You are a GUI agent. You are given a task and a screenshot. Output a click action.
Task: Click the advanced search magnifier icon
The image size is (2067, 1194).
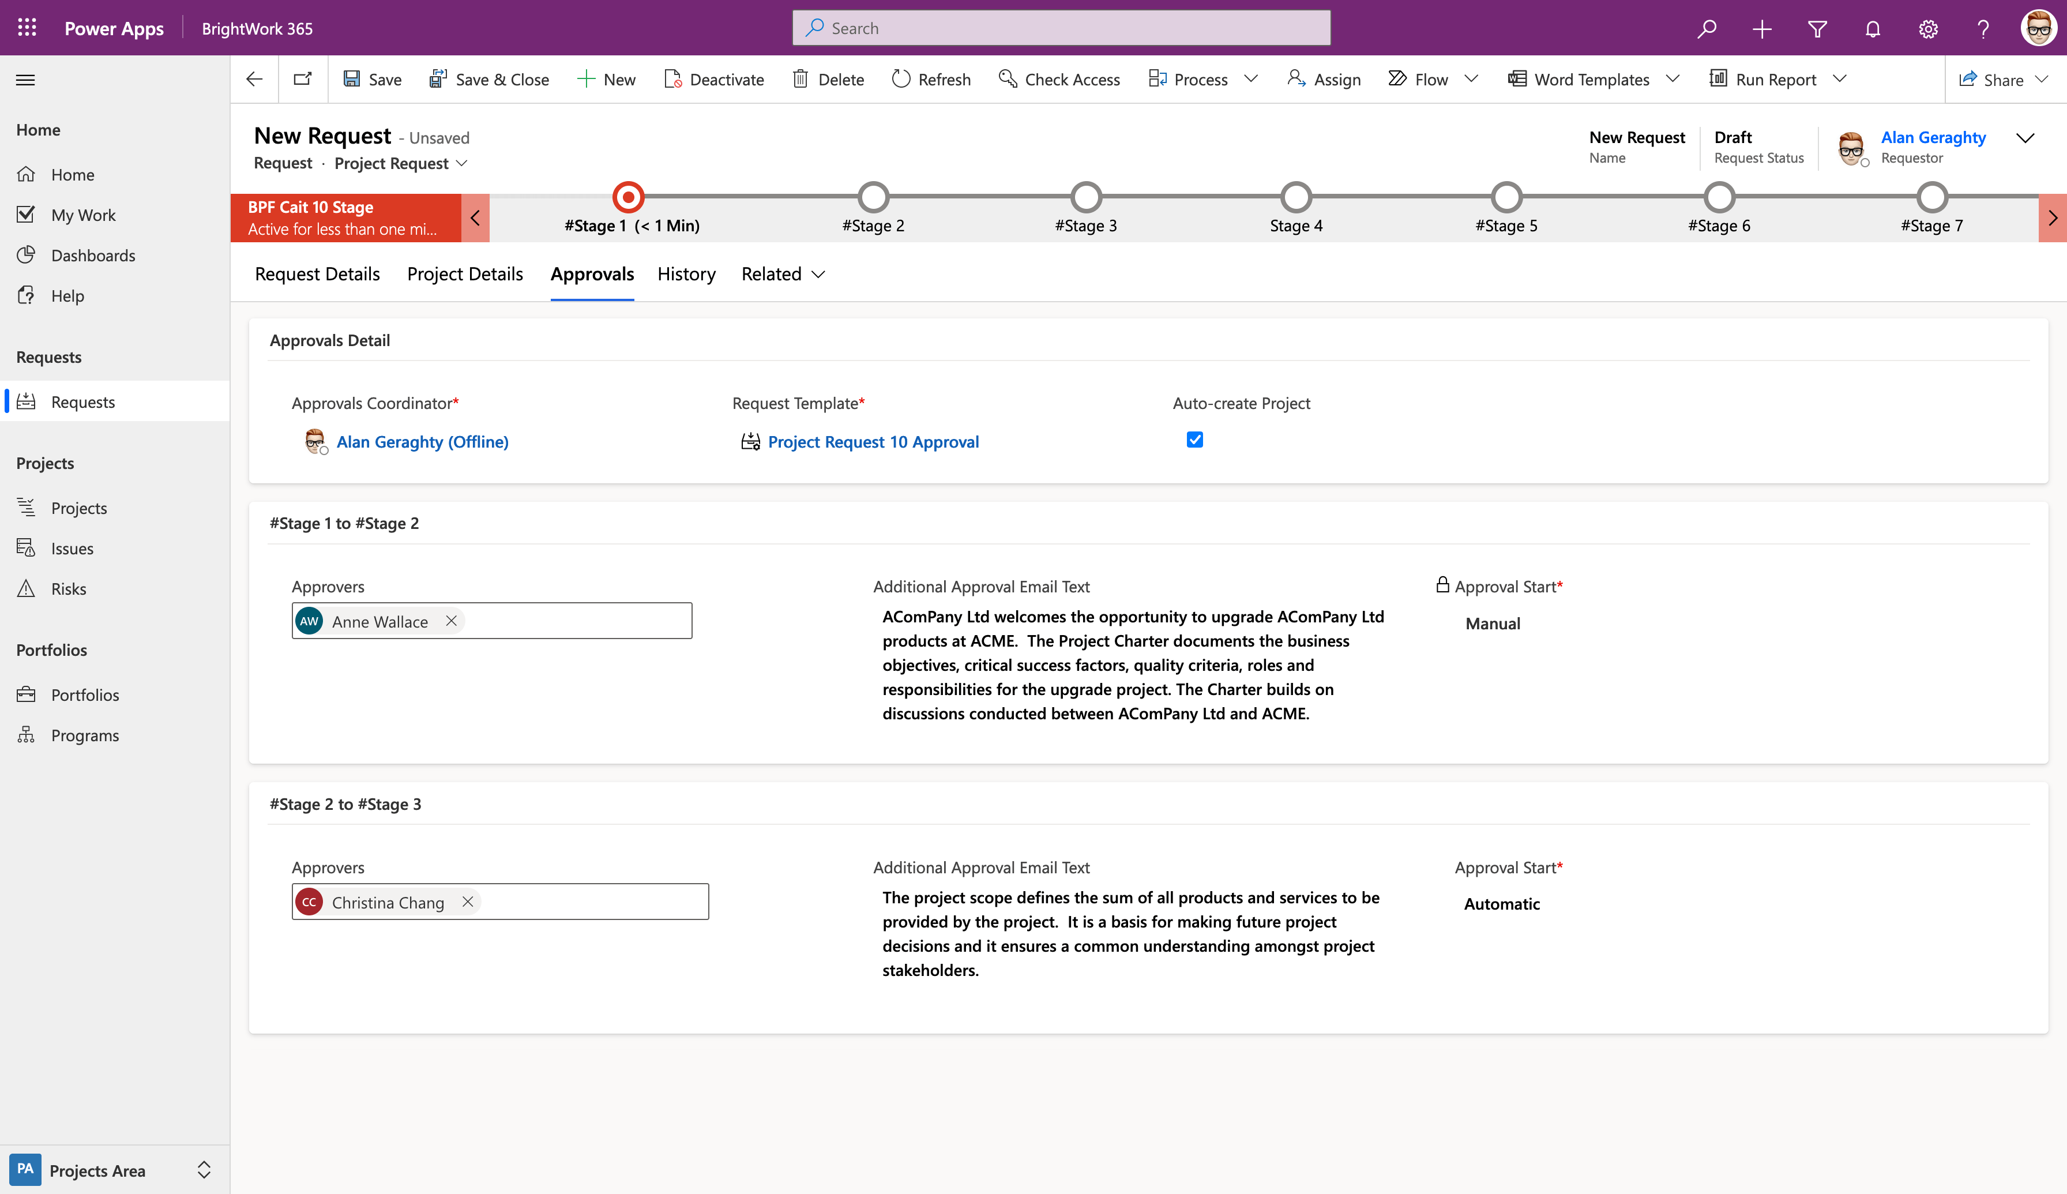point(1706,29)
